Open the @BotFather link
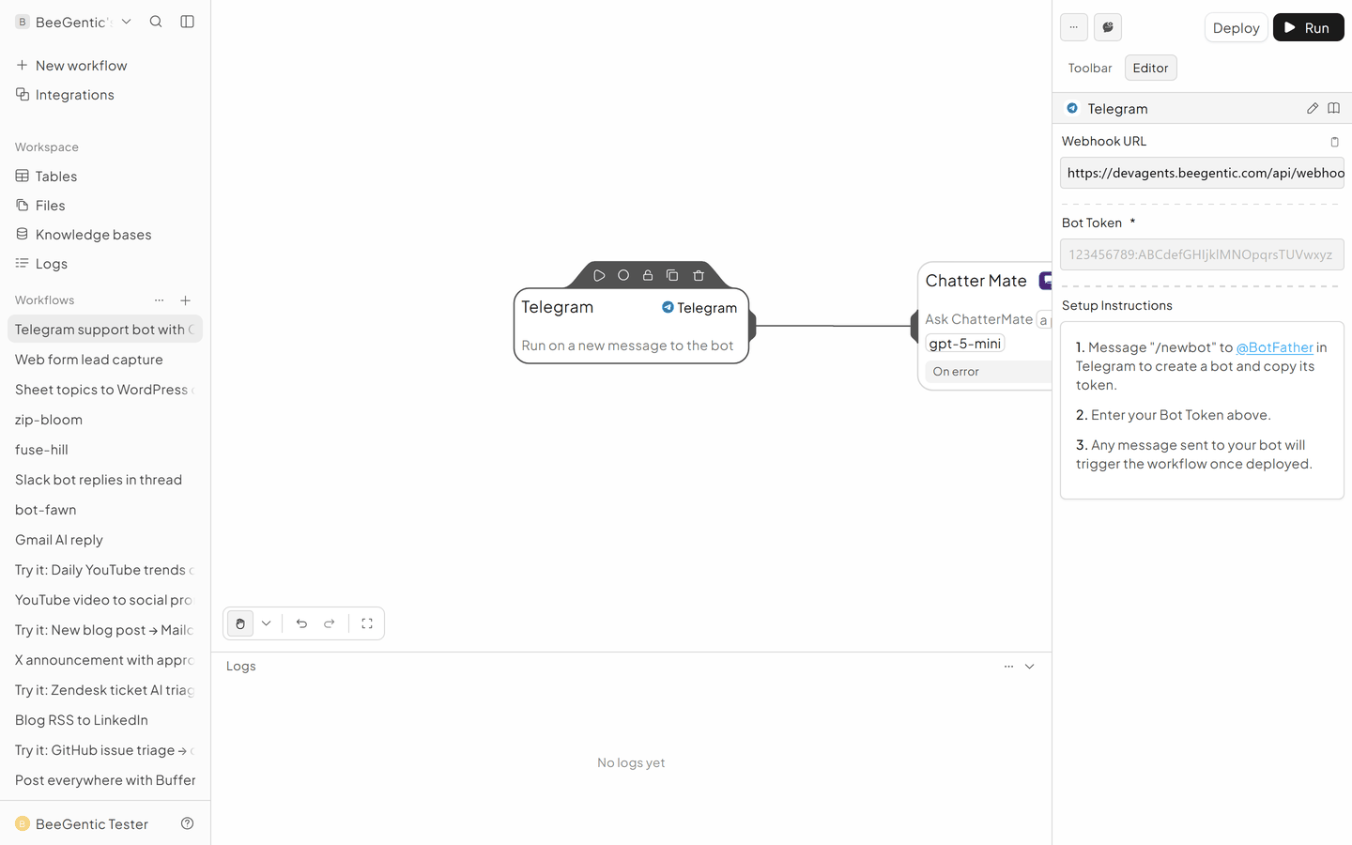This screenshot has height=845, width=1352. click(1274, 347)
